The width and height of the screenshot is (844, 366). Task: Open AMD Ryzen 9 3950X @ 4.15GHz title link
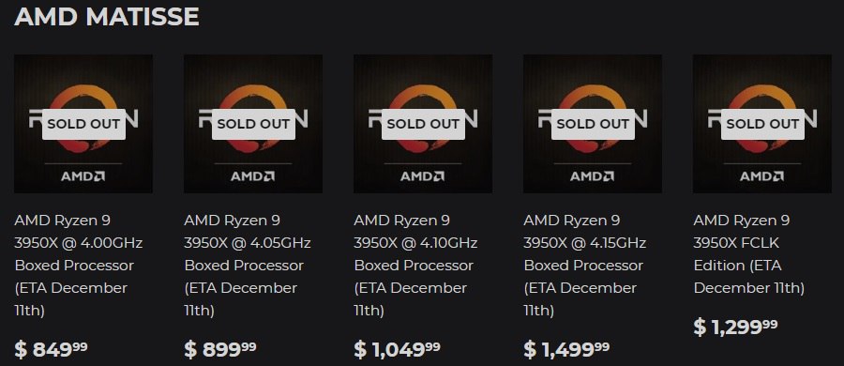[585, 266]
